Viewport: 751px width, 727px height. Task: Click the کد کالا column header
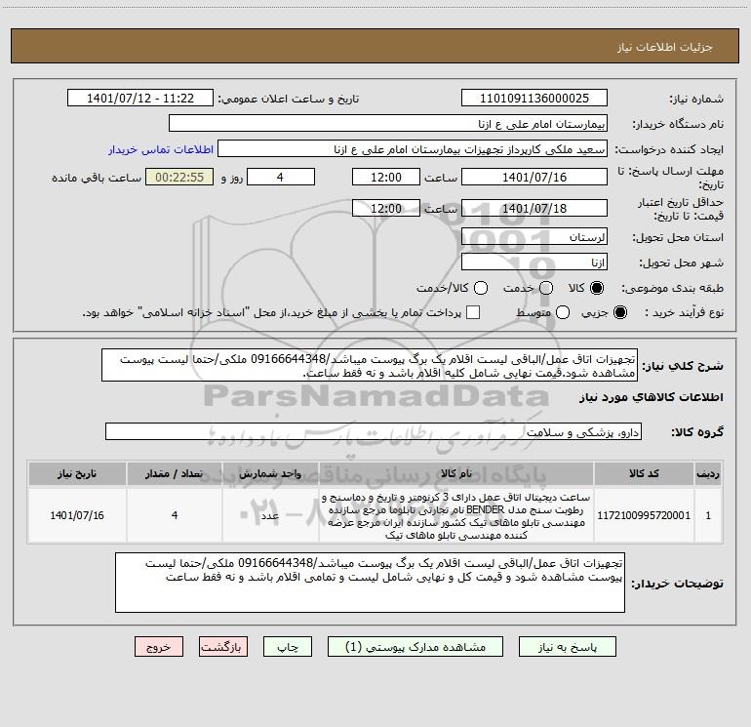pos(644,473)
